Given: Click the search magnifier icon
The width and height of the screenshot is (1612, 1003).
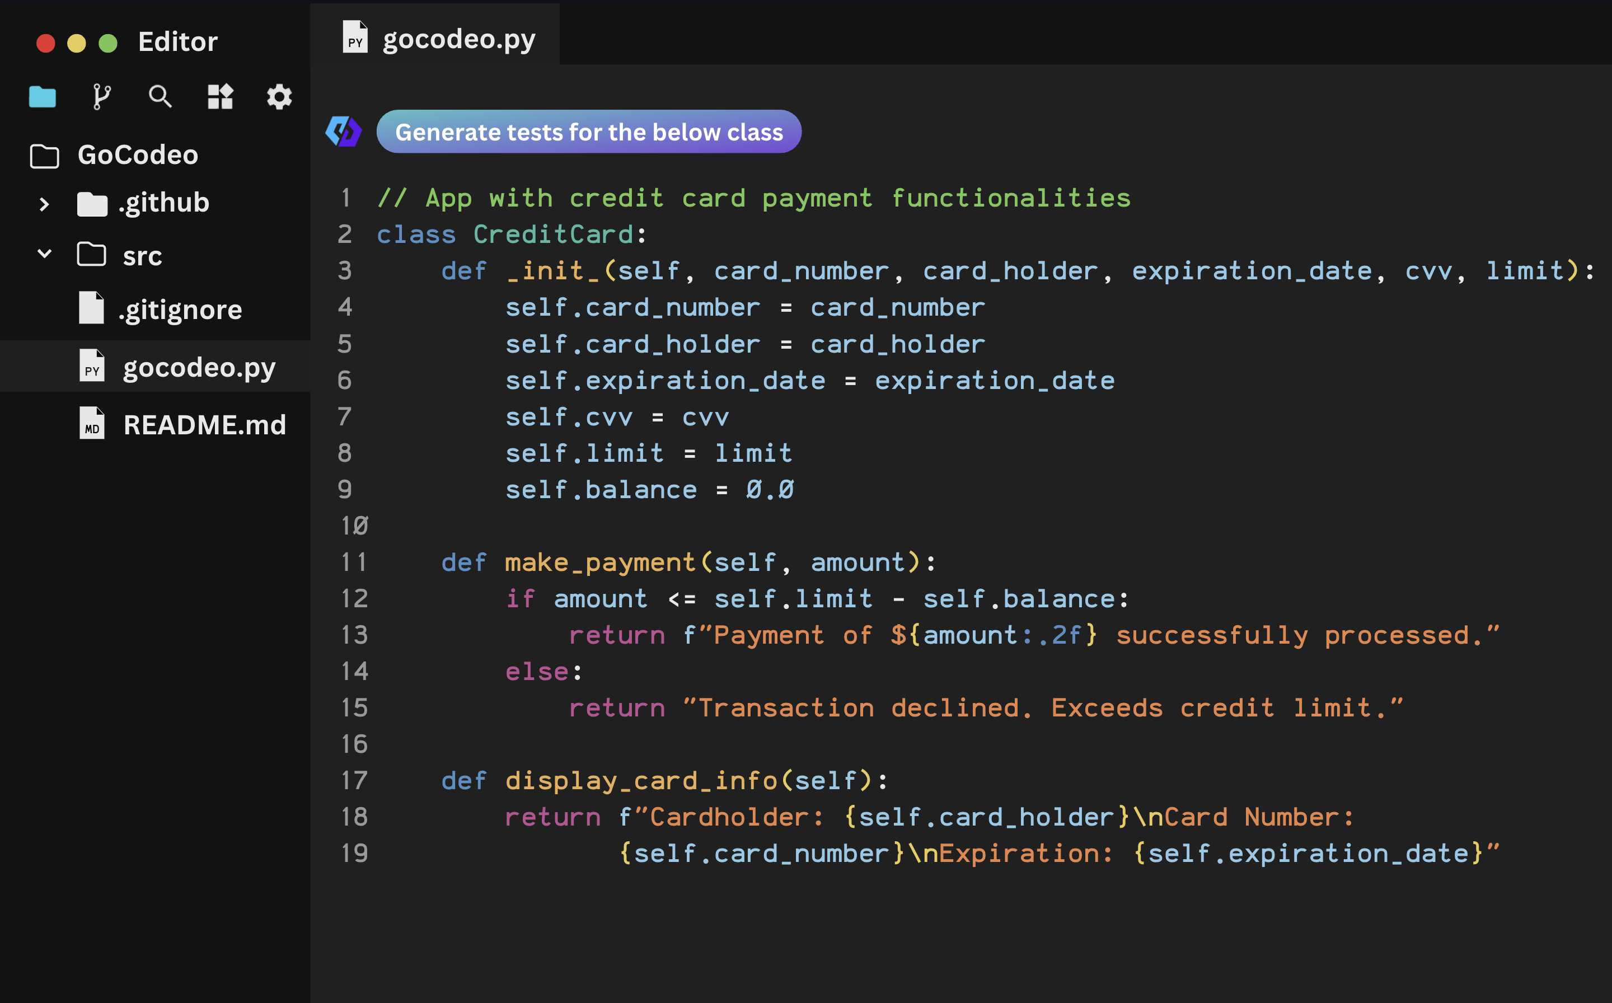Looking at the screenshot, I should click(160, 97).
